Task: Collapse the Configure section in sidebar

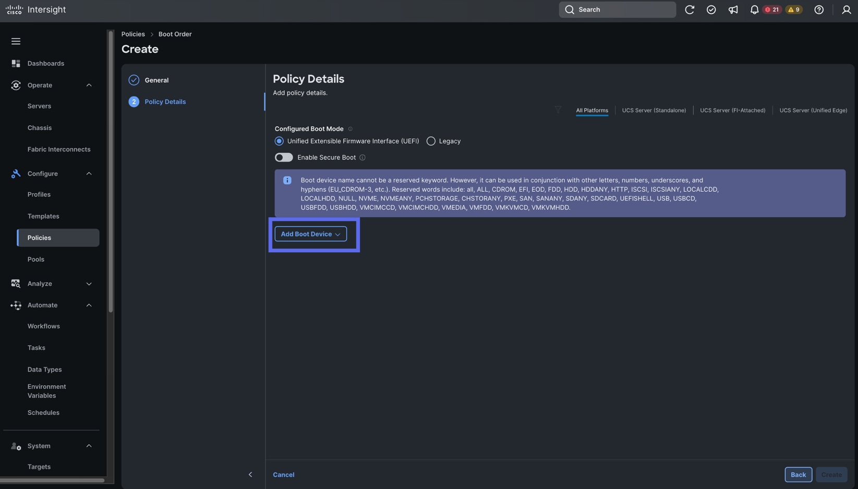Action: coord(89,174)
